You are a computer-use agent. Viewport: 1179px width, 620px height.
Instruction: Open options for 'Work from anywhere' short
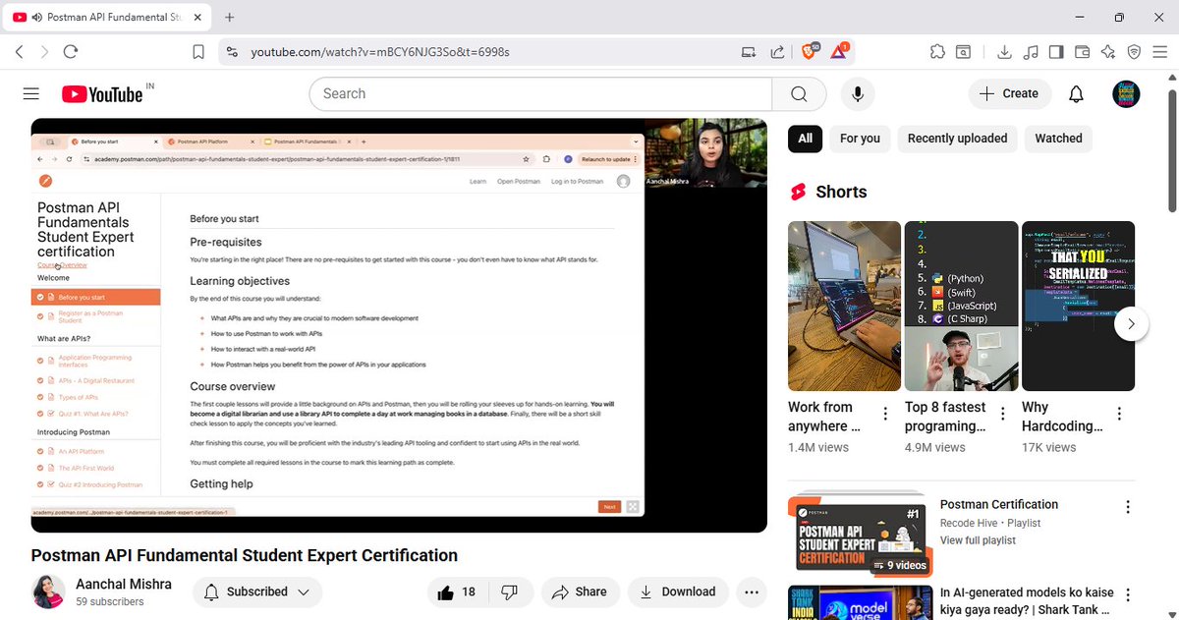tap(885, 414)
